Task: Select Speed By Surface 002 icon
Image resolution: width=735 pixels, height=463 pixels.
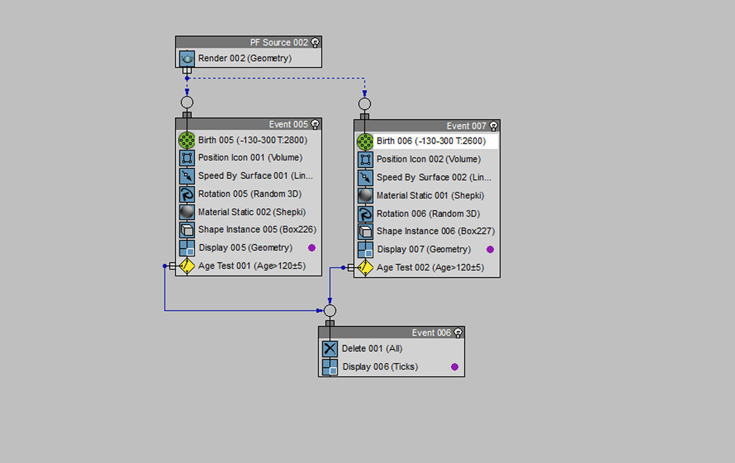Action: coord(365,178)
